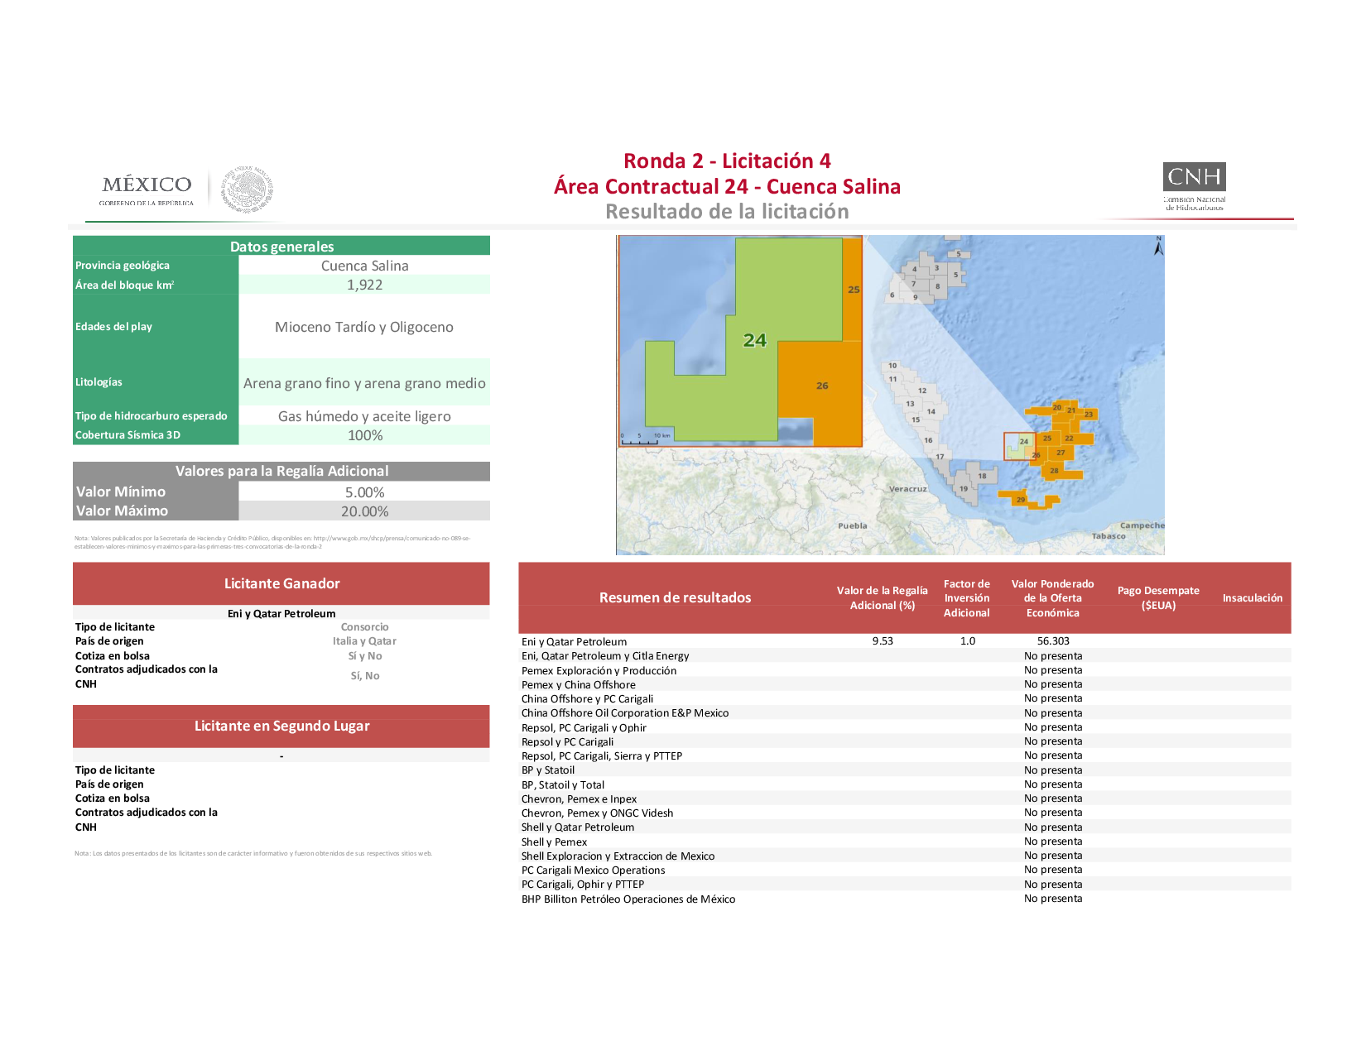Click the 'Cobertura Sísmica 3D' label
This screenshot has height=1055, width=1366.
click(127, 435)
